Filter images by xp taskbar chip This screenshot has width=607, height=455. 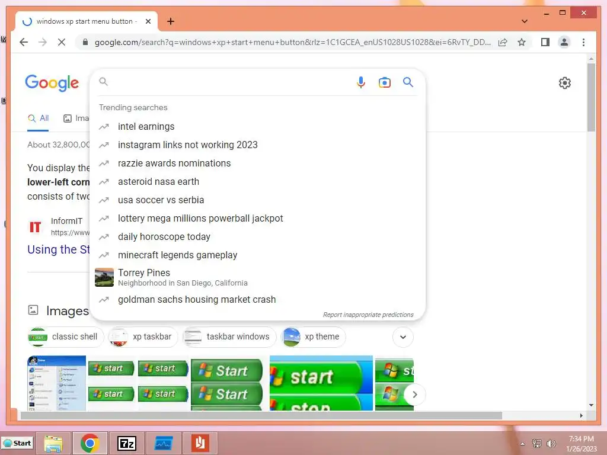143,337
